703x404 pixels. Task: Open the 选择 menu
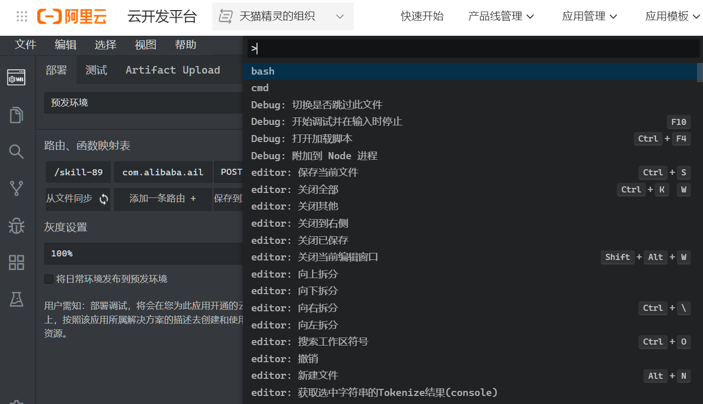pyautogui.click(x=105, y=45)
